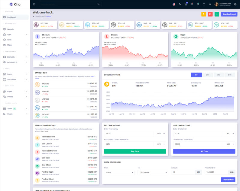Click the red clock icon button
This screenshot has height=191, width=240.
pyautogui.click(x=210, y=14)
